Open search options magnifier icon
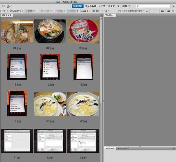 tap(138, 6)
